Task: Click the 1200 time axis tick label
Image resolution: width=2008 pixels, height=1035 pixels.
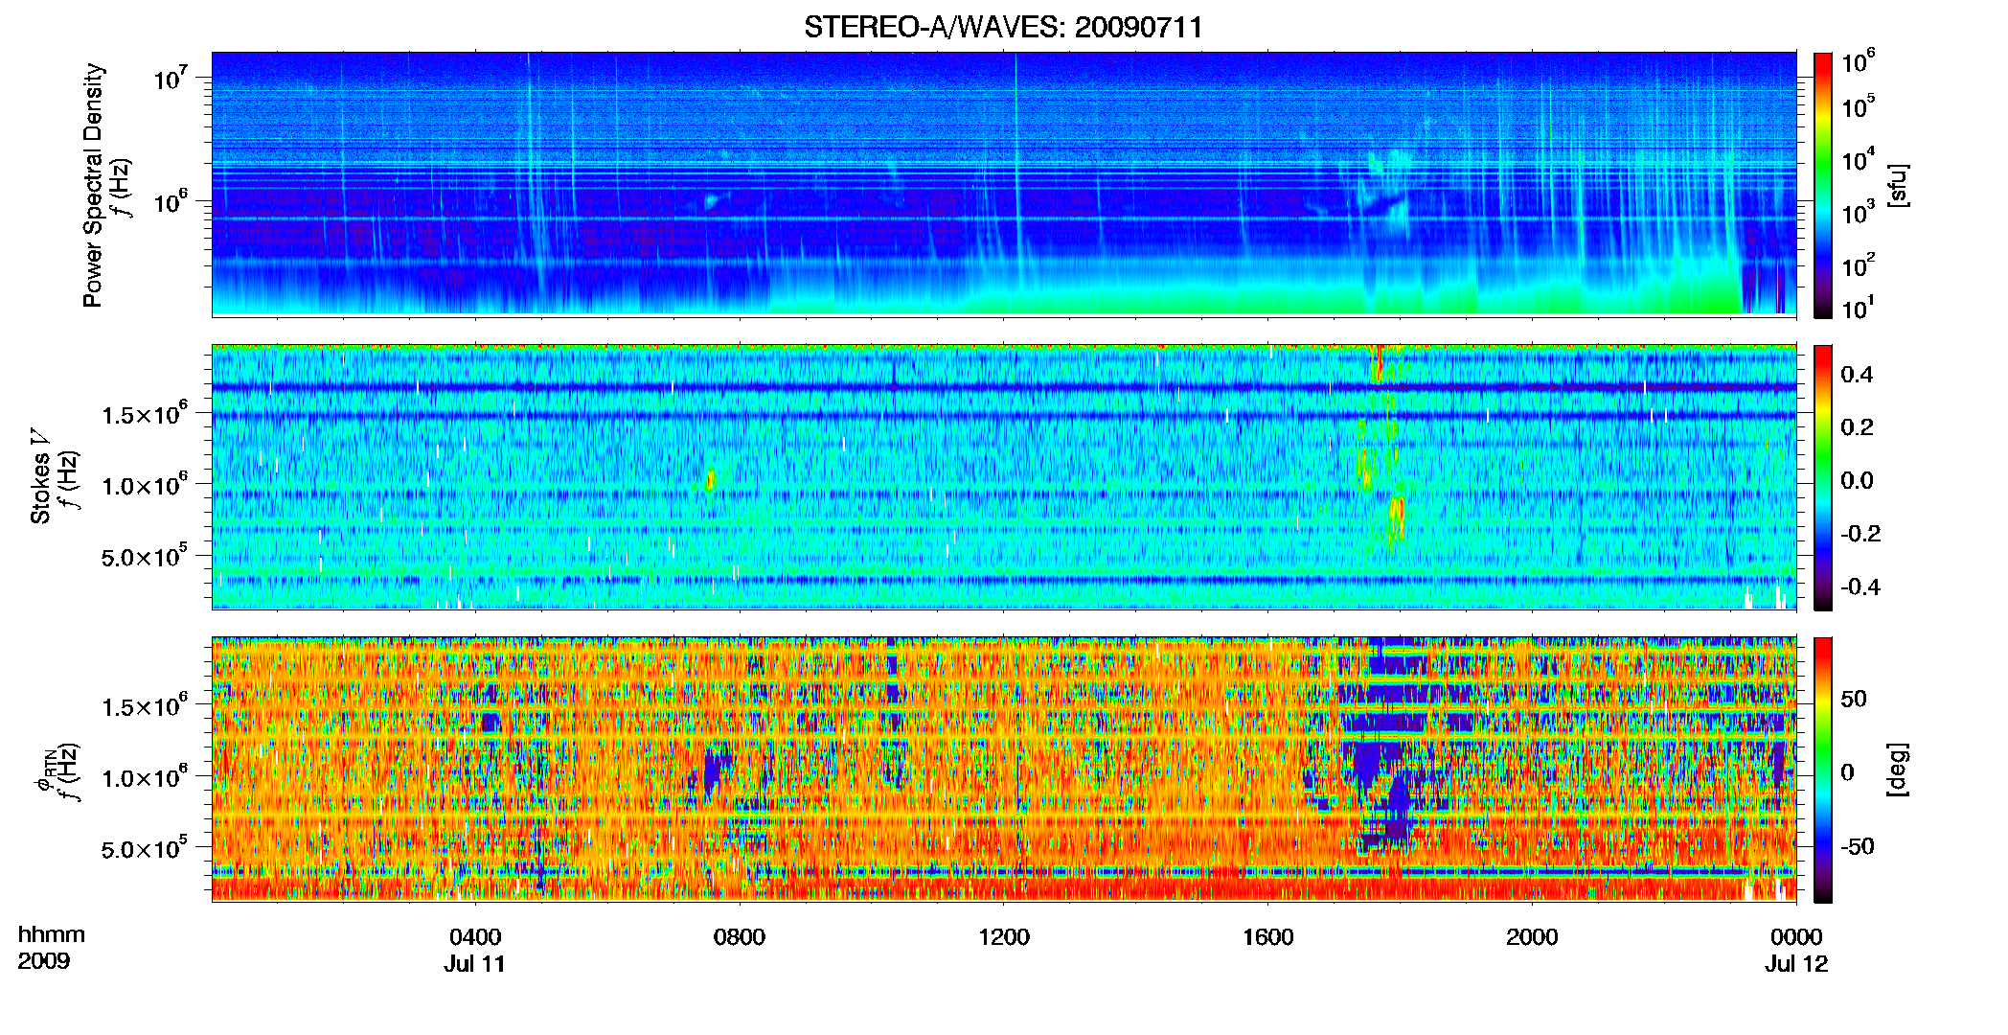Action: tap(1004, 936)
